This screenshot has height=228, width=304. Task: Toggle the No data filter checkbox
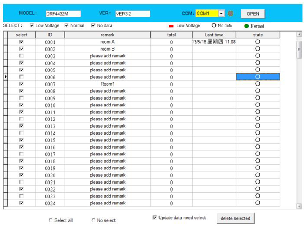(x=93, y=26)
